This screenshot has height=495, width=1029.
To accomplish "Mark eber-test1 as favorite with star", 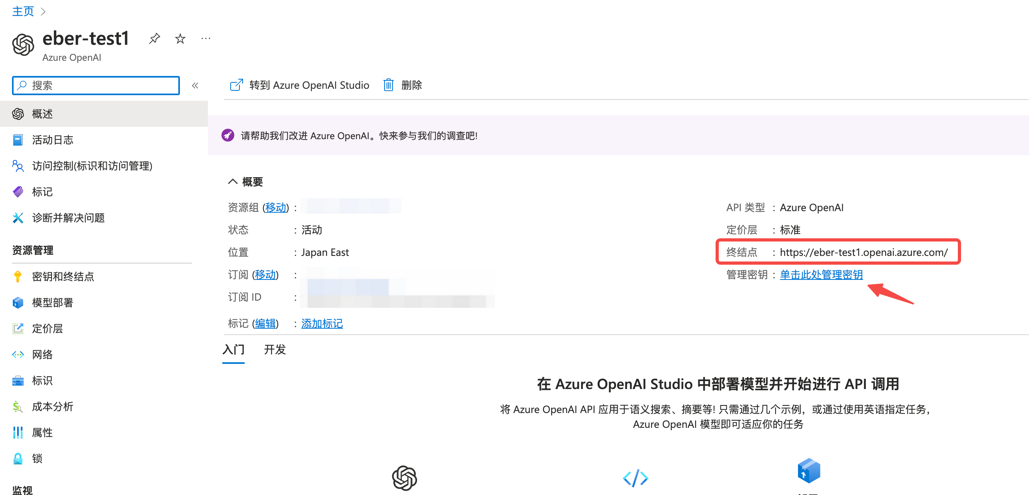I will click(180, 38).
